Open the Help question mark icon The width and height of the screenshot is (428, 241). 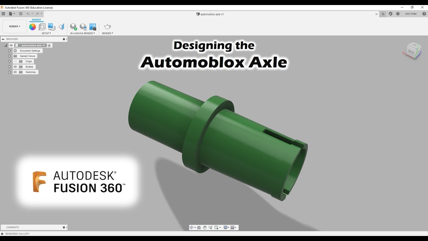pyautogui.click(x=424, y=14)
